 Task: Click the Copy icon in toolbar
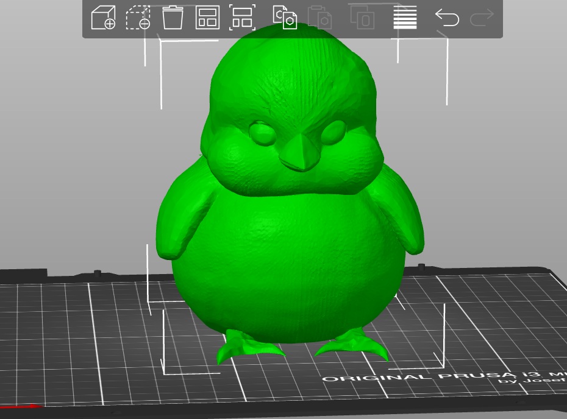click(x=285, y=17)
